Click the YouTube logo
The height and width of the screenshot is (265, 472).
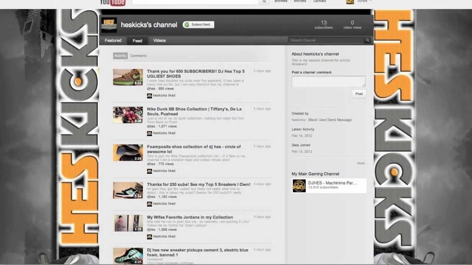[x=113, y=3]
